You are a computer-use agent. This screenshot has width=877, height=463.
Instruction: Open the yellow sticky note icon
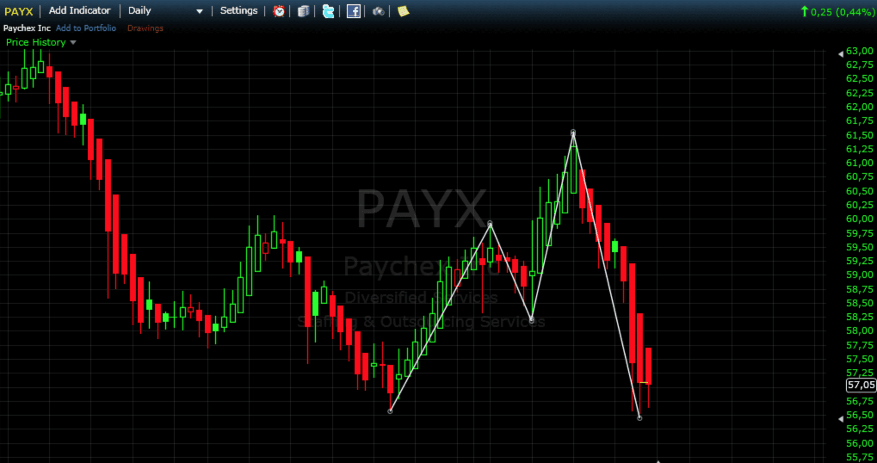click(x=403, y=11)
